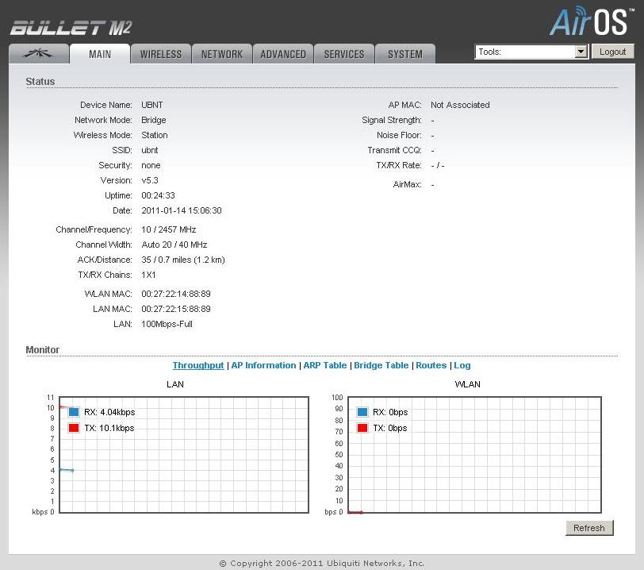The image size is (644, 570).
Task: Switch to the MAIN tab
Action: coord(100,53)
